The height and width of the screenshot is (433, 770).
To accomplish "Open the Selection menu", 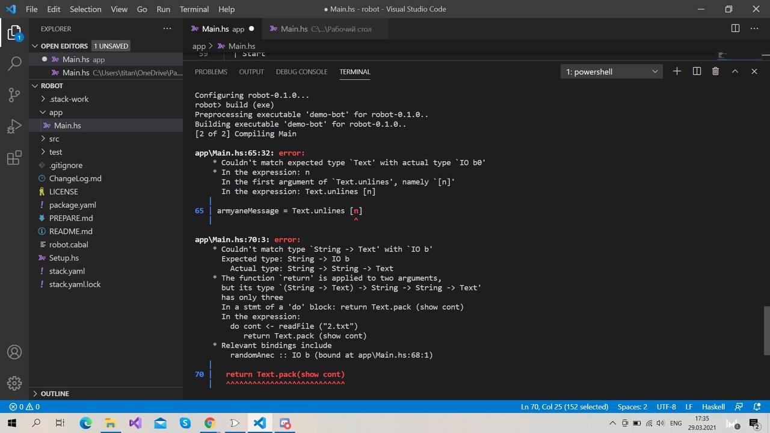I will point(85,9).
